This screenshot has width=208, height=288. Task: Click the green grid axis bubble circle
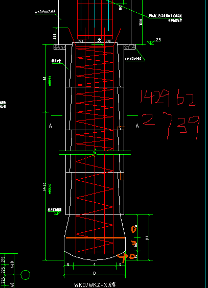point(26,275)
